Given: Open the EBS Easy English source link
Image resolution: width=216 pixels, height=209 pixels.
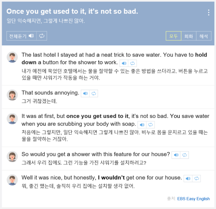Looking at the screenshot, I should pyautogui.click(x=194, y=199).
